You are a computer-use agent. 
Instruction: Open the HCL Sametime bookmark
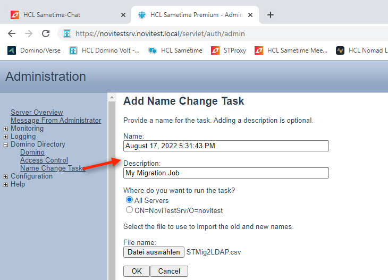[175, 50]
